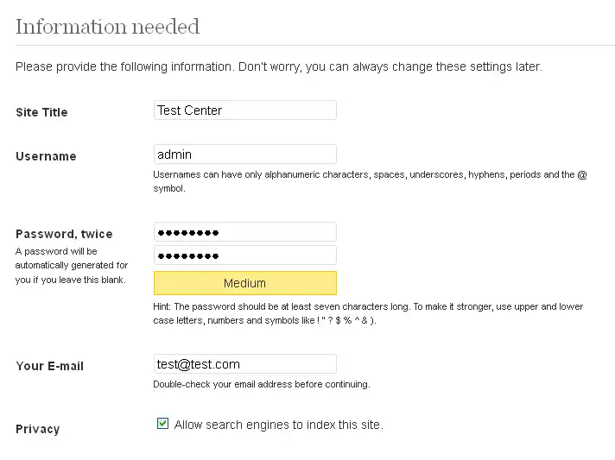Screen dimensions: 615x460
Task: Click the Privacy label
Action: 38,429
